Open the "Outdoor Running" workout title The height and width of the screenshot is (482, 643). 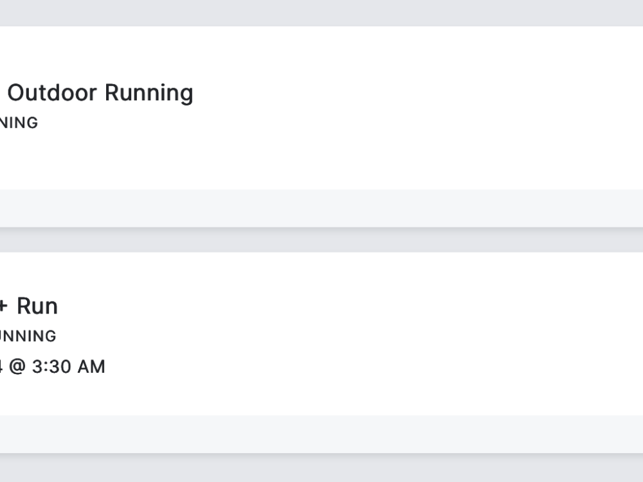coord(100,93)
